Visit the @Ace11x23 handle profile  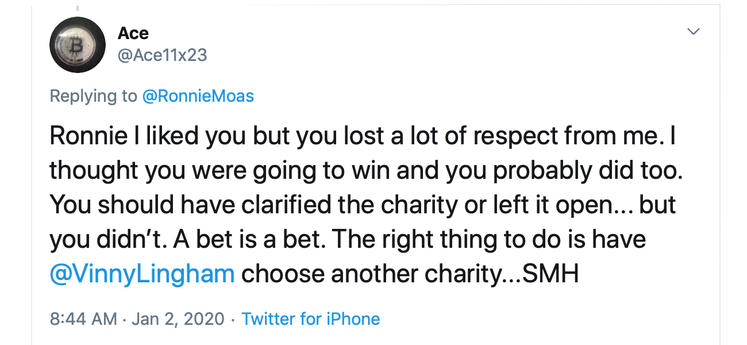[x=162, y=55]
